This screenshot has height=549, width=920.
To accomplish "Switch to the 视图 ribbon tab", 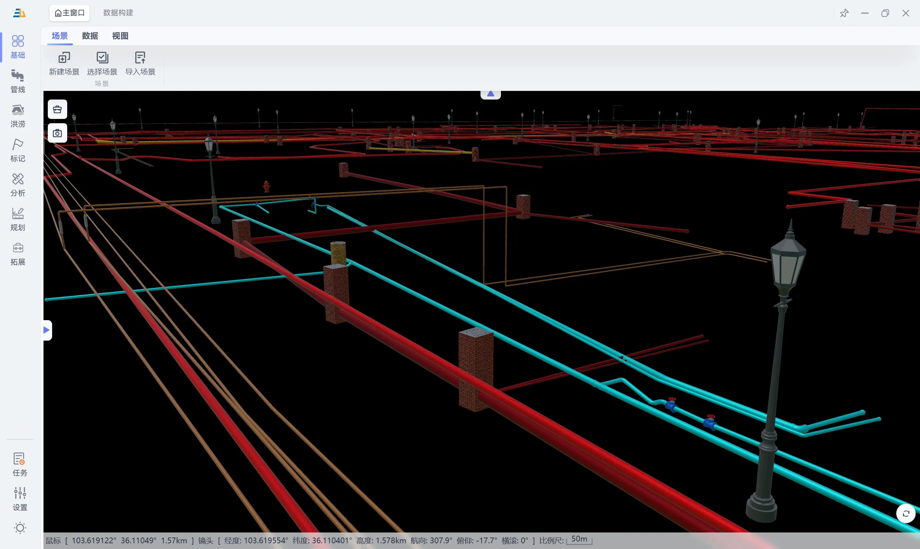I will [x=120, y=36].
